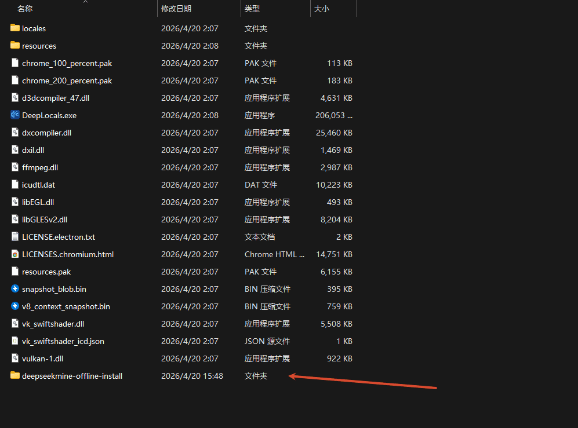Select the vk_swiftshader_icd.json JSON icon
The image size is (578, 428).
[x=14, y=341]
